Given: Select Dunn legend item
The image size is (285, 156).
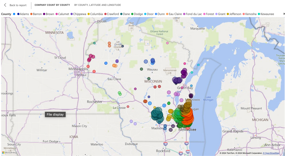Looking at the screenshot, I should coord(160,14).
